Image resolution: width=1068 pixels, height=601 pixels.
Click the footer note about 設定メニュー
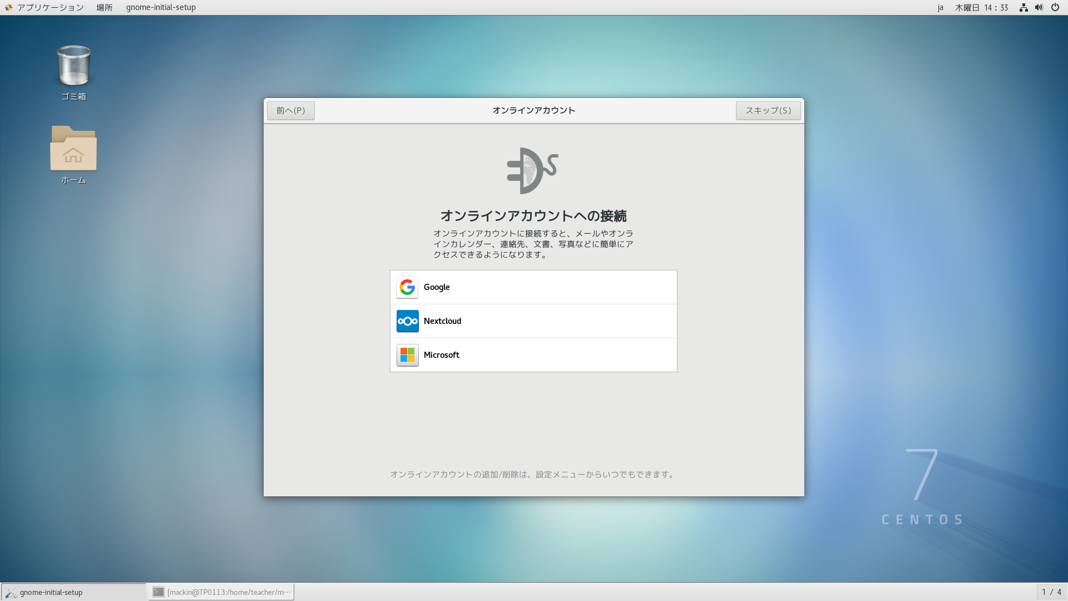click(533, 475)
